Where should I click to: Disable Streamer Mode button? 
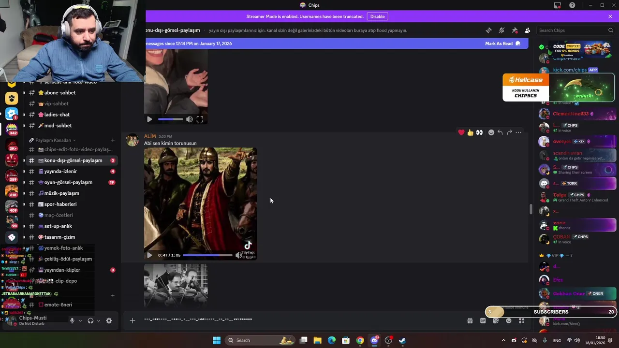click(x=377, y=16)
